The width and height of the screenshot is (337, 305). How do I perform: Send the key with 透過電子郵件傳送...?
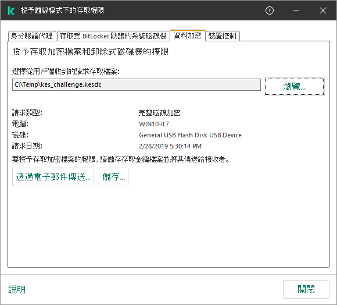click(53, 177)
